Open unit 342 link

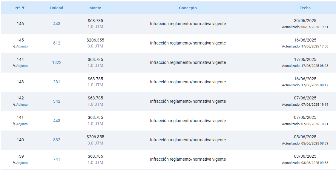coord(56,102)
